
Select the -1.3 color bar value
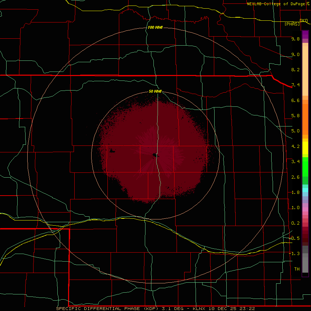[x=294, y=254]
